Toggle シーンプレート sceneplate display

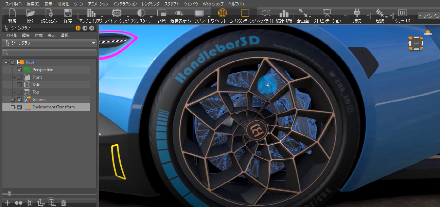[x=199, y=16]
